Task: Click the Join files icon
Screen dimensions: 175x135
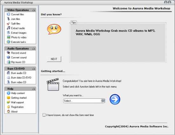Action: tap(8, 19)
